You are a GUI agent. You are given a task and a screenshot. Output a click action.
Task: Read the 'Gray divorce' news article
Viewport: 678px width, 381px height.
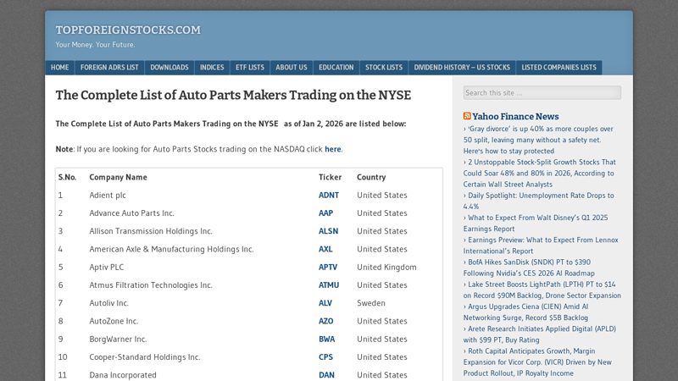(538, 140)
